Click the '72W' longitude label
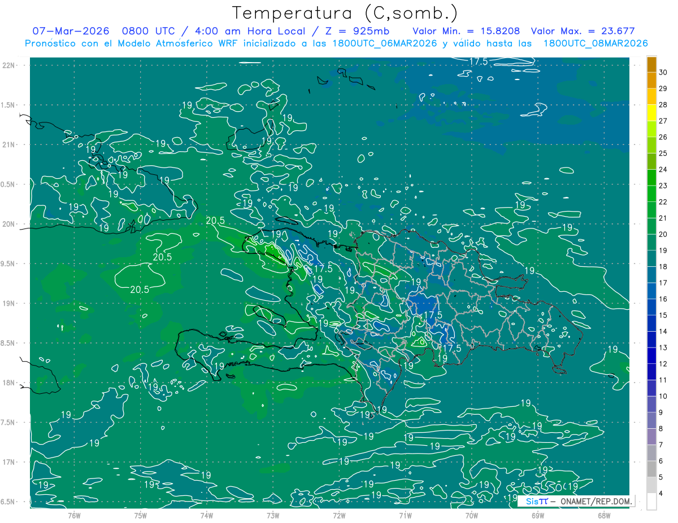This screenshot has width=678, height=523. 339,516
